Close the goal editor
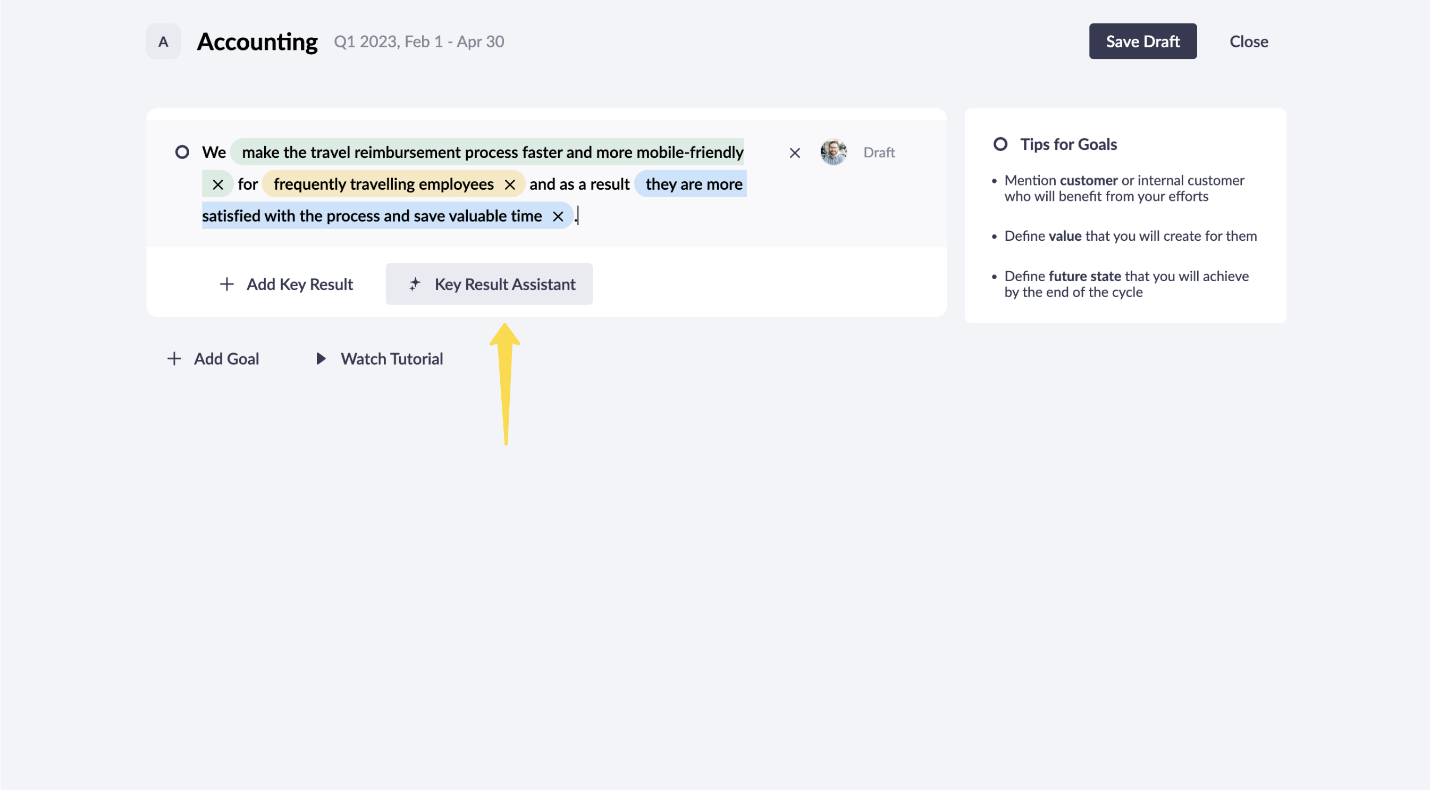 (1249, 41)
